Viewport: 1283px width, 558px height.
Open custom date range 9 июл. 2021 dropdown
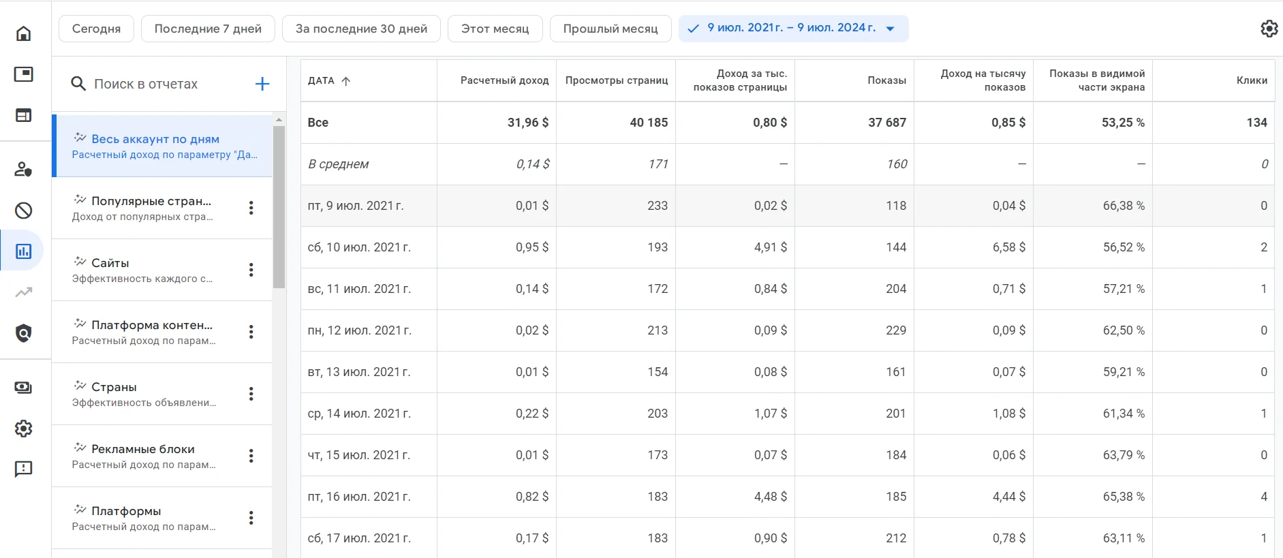click(793, 29)
